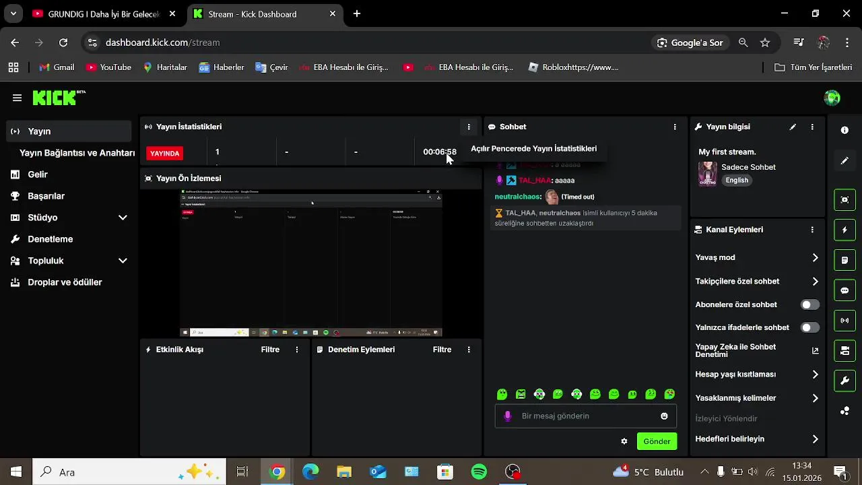Image resolution: width=862 pixels, height=485 pixels.
Task: Edit stream info with pencil icon in Yayın bilgisi
Action: 793,127
